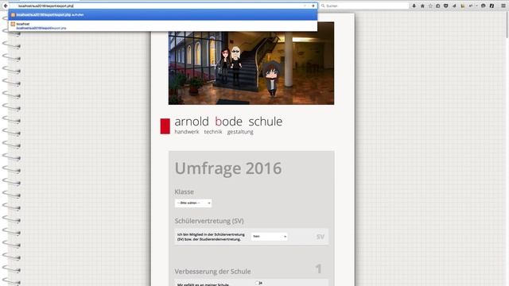This screenshot has height=286, width=509.
Task: Open the hamburger browser menu
Action: pos(503,6)
